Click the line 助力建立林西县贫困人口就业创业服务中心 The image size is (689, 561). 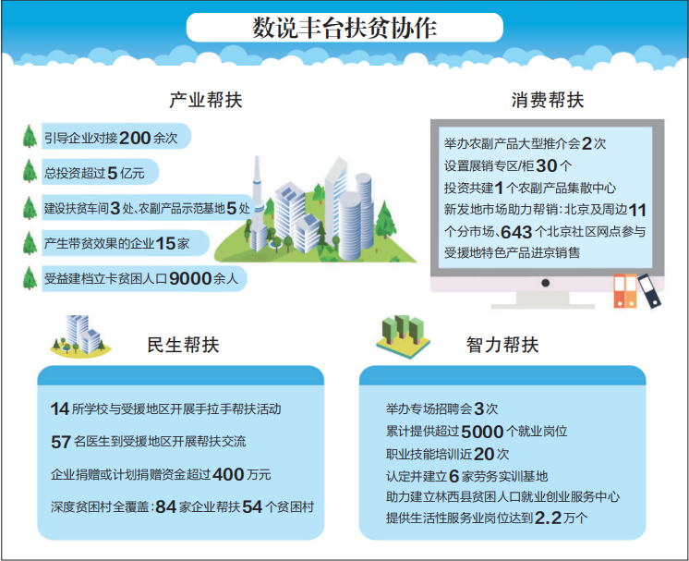pyautogui.click(x=502, y=497)
